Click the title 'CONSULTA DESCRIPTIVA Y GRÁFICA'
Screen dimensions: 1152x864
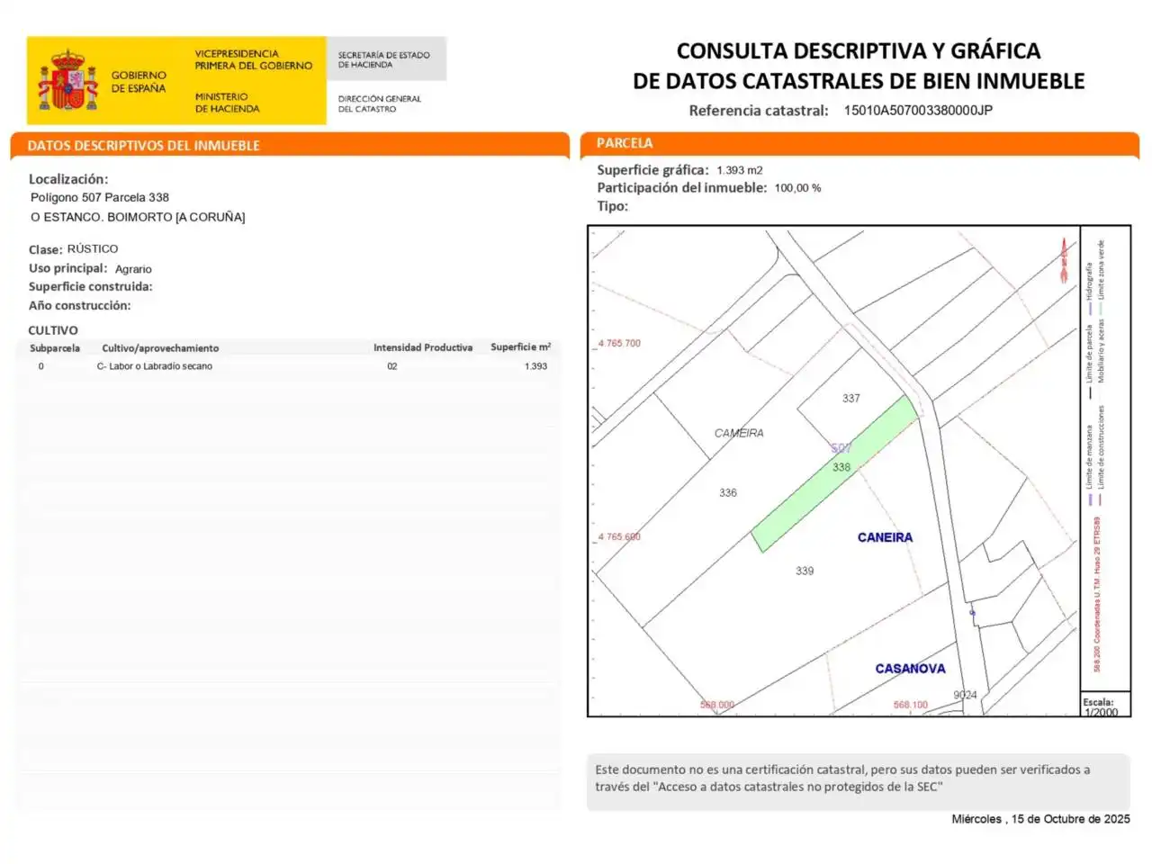click(x=859, y=51)
